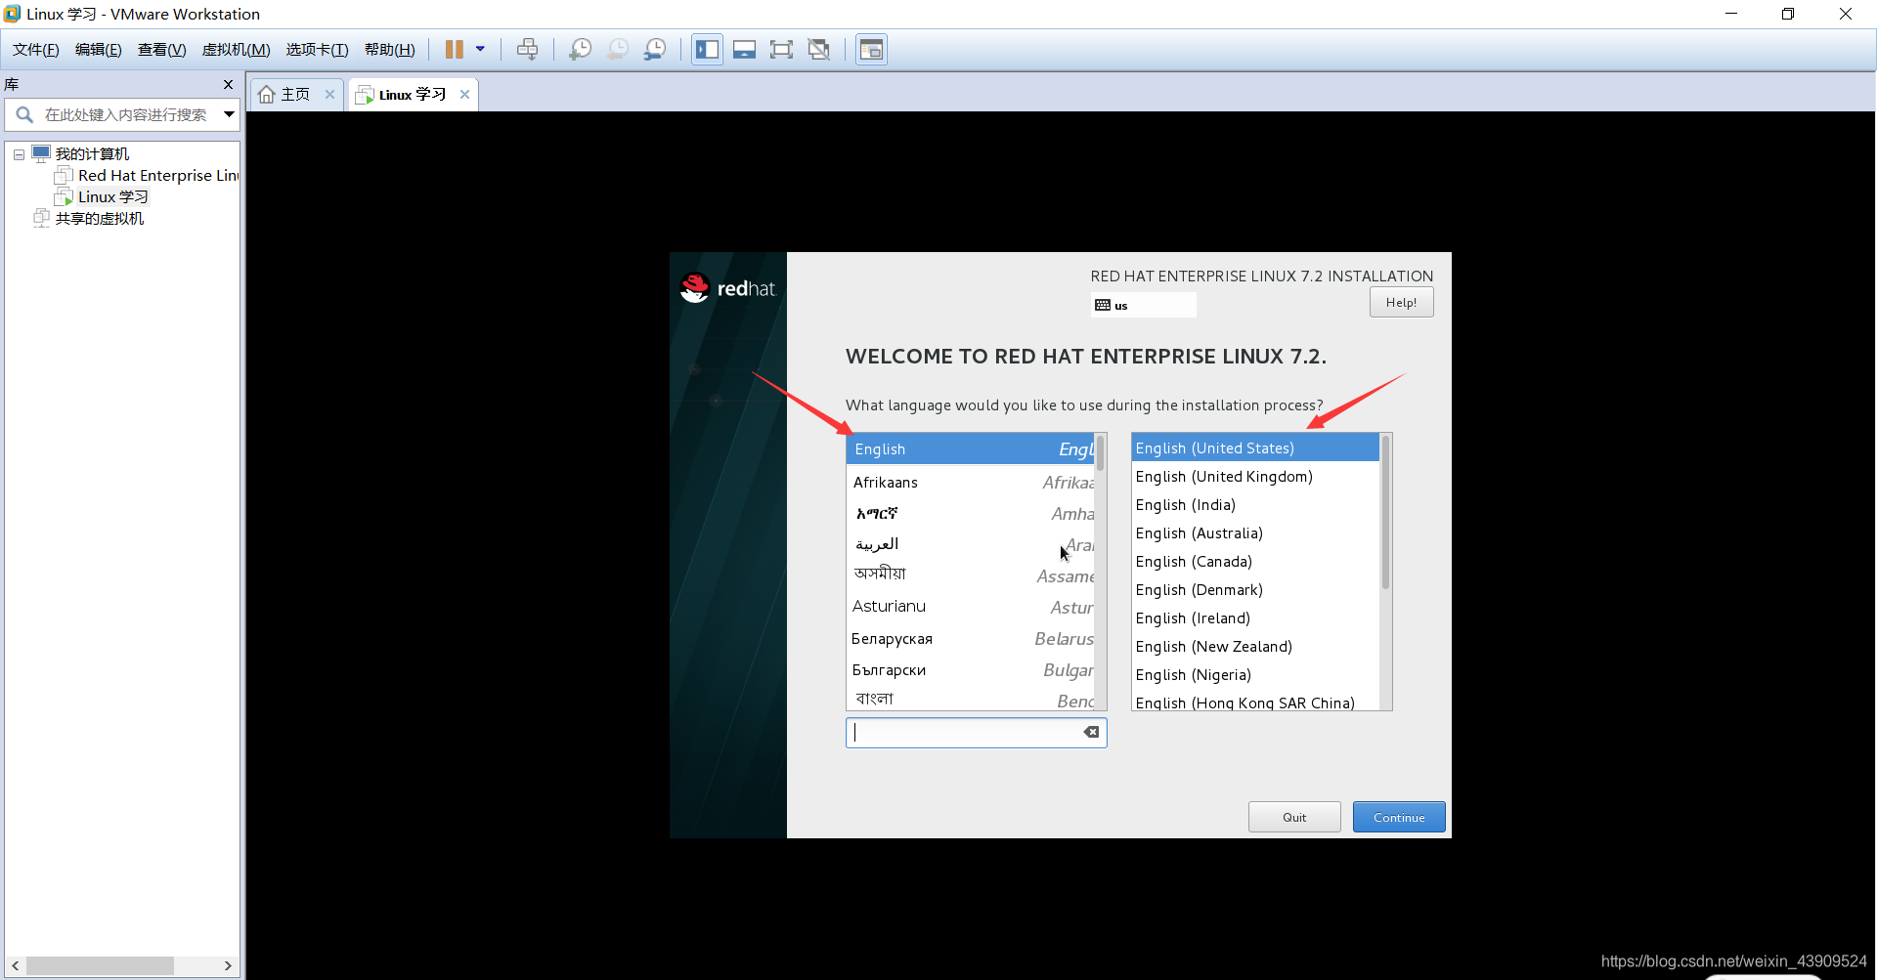Select English (Australia) locale
The width and height of the screenshot is (1877, 980).
click(x=1255, y=533)
